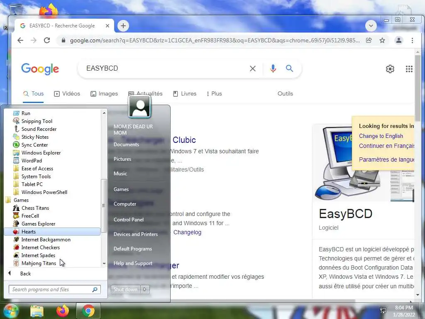Open File Explorer from the taskbar
Screen dimensions: 425x319
pos(37,311)
